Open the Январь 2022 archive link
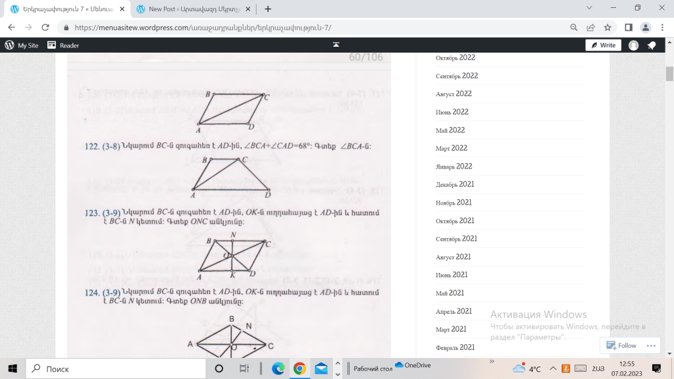The height and width of the screenshot is (379, 674). [x=454, y=166]
